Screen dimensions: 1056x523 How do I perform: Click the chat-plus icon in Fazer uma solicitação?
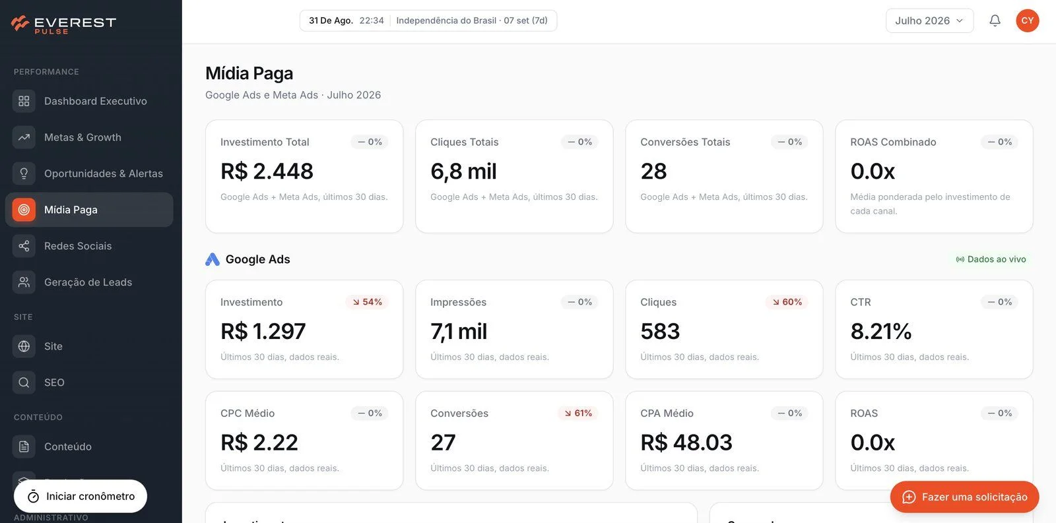coord(909,497)
